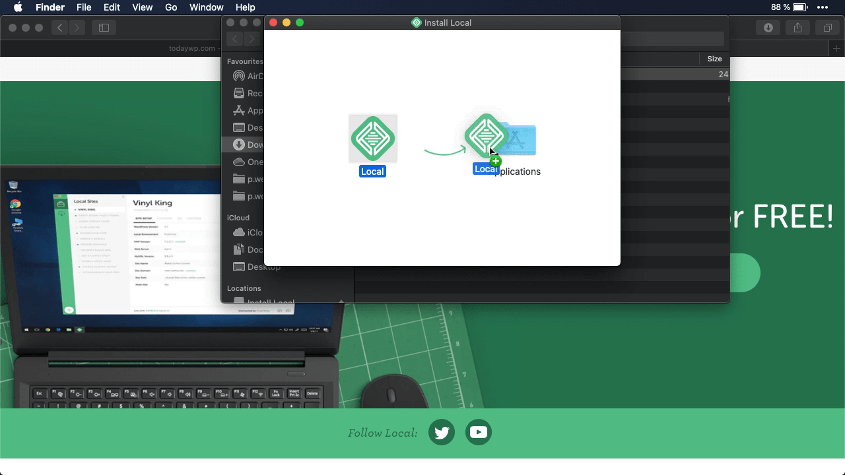The width and height of the screenshot is (845, 475).
Task: Select Downloads in the Finder sidebar
Action: click(244, 144)
